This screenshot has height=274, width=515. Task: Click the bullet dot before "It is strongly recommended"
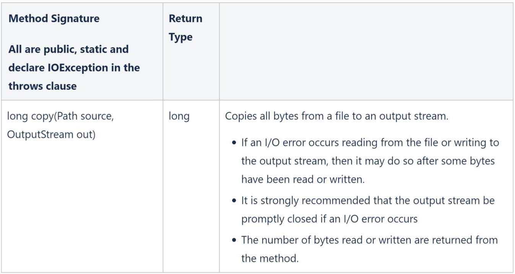point(234,201)
